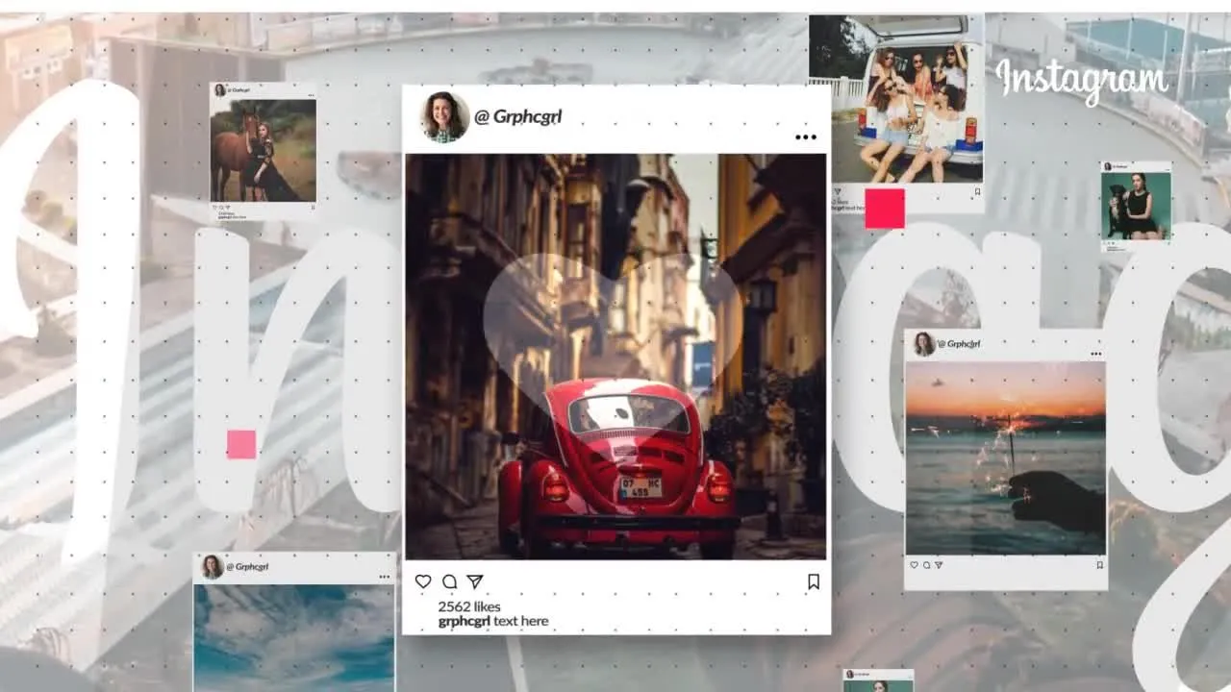Open profile picture on main car post
This screenshot has height=692, width=1231.
(444, 117)
